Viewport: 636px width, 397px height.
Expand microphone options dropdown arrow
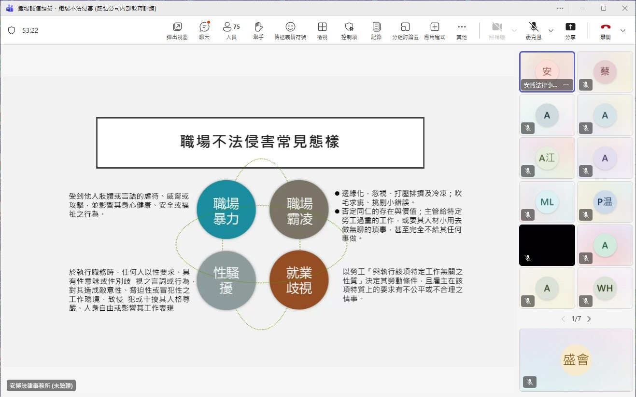[551, 30]
